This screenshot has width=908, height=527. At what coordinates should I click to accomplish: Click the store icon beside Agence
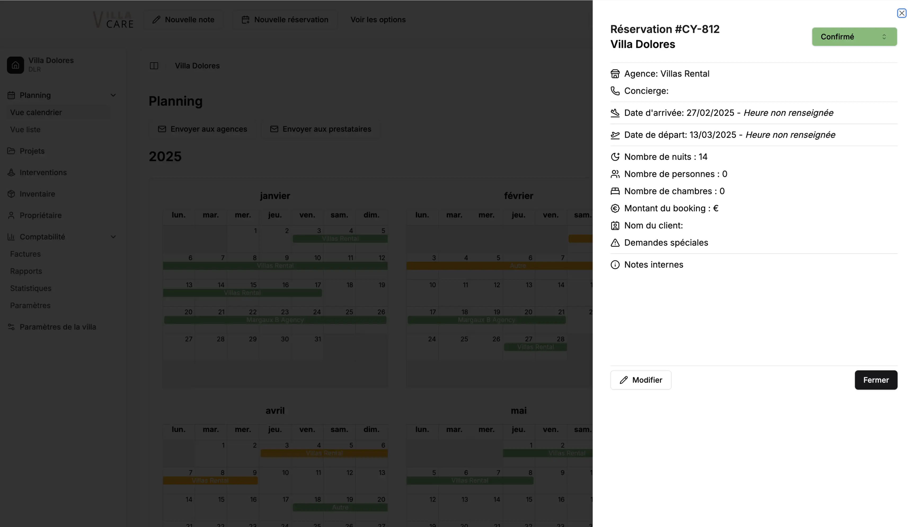click(x=615, y=74)
